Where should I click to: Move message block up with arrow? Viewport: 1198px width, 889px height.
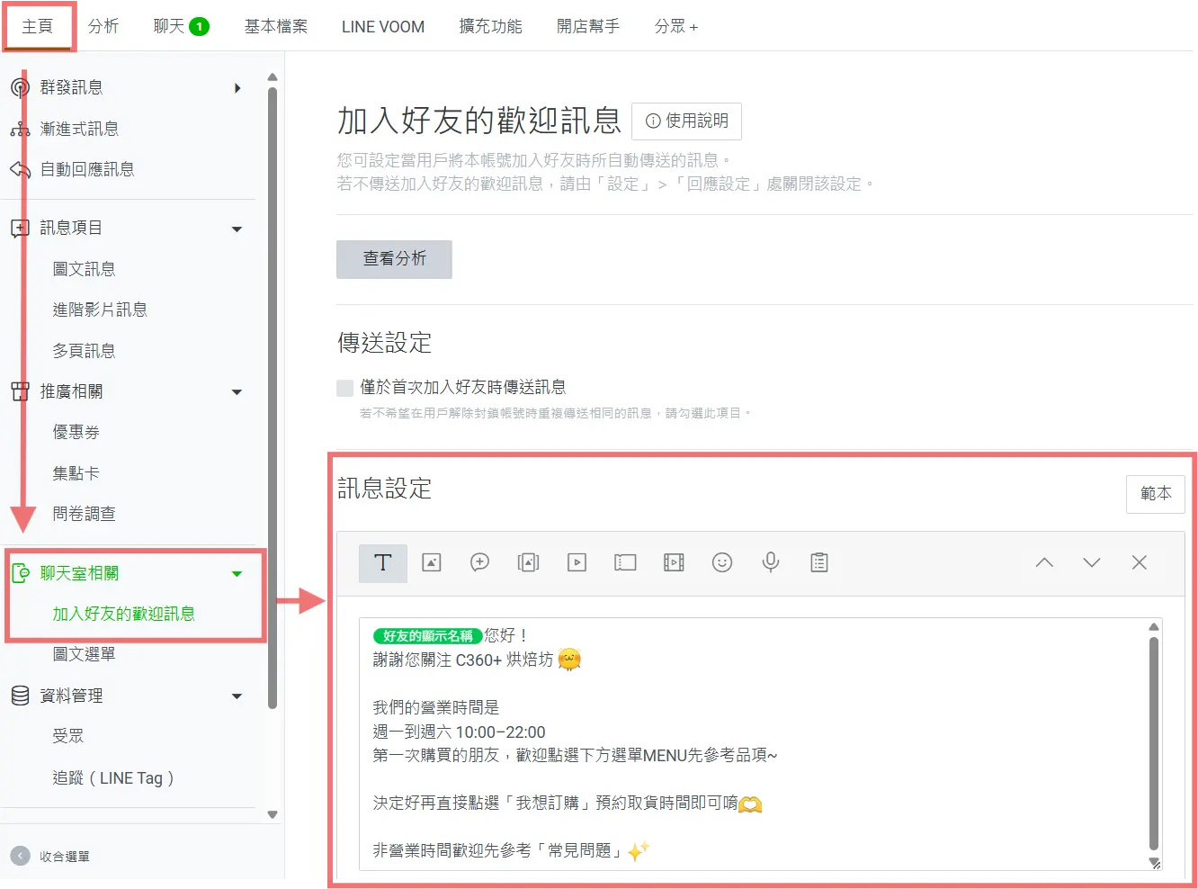1044,563
